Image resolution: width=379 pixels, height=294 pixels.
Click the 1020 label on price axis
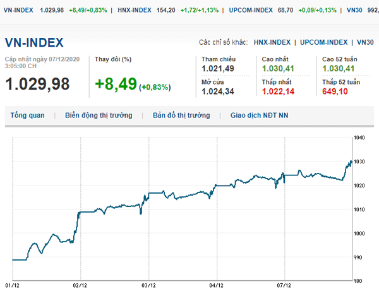[359, 185]
